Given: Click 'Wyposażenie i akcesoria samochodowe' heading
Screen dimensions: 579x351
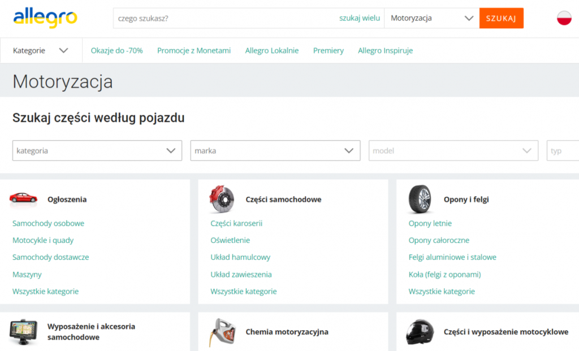Looking at the screenshot, I should point(91,332).
